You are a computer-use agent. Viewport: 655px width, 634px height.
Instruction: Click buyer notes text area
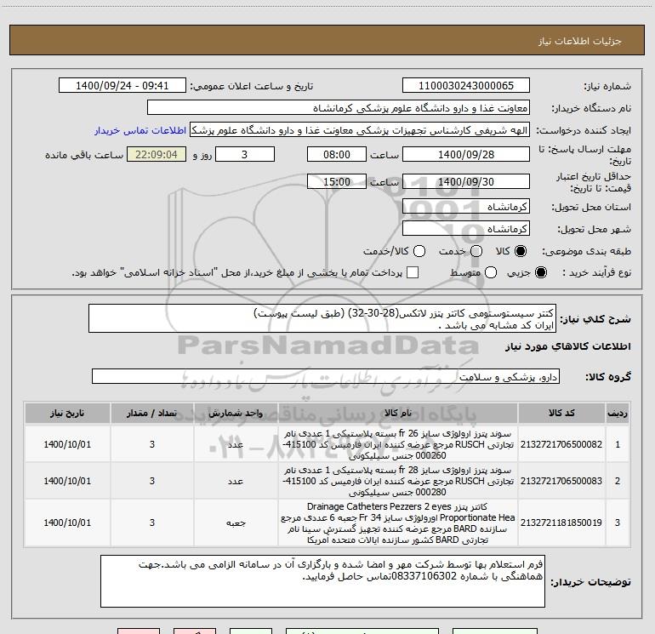[x=322, y=581]
